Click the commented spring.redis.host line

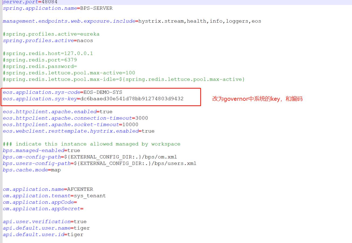48,53
